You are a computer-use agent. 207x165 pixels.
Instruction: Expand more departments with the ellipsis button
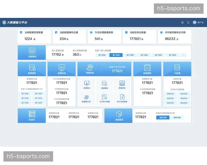click(x=183, y=55)
